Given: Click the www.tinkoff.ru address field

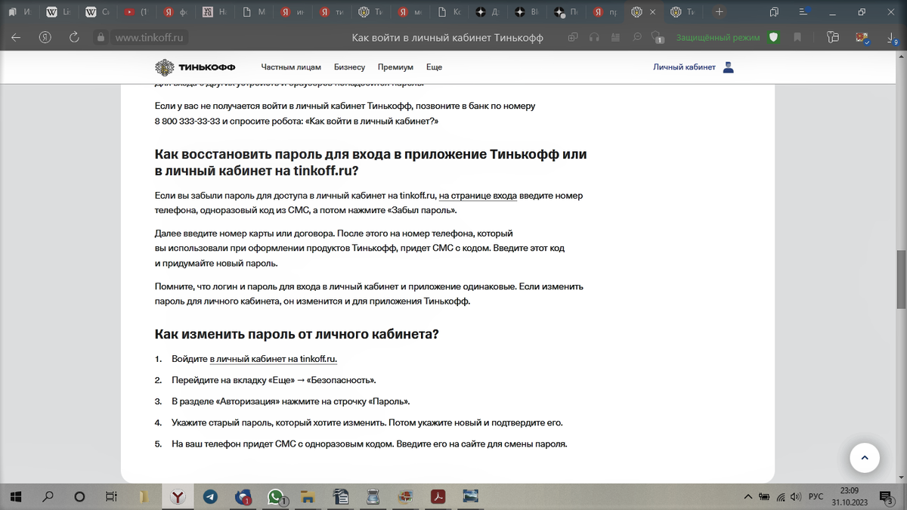Looking at the screenshot, I should coord(150,38).
